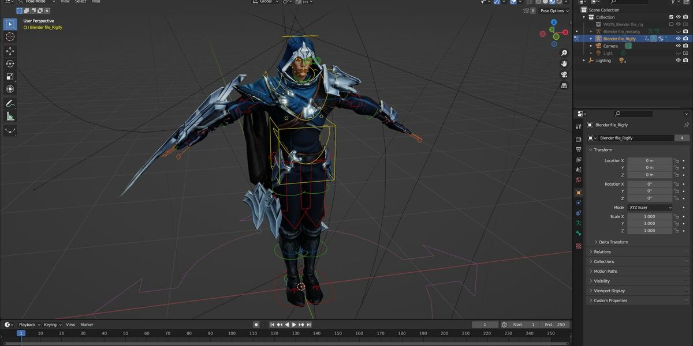The image size is (693, 346).
Task: Play the animation forward
Action: (294, 325)
